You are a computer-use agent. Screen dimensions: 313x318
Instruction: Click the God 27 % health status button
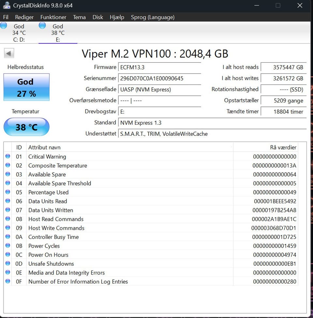coord(26,87)
